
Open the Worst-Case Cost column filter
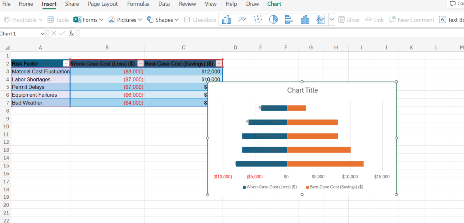(140, 64)
